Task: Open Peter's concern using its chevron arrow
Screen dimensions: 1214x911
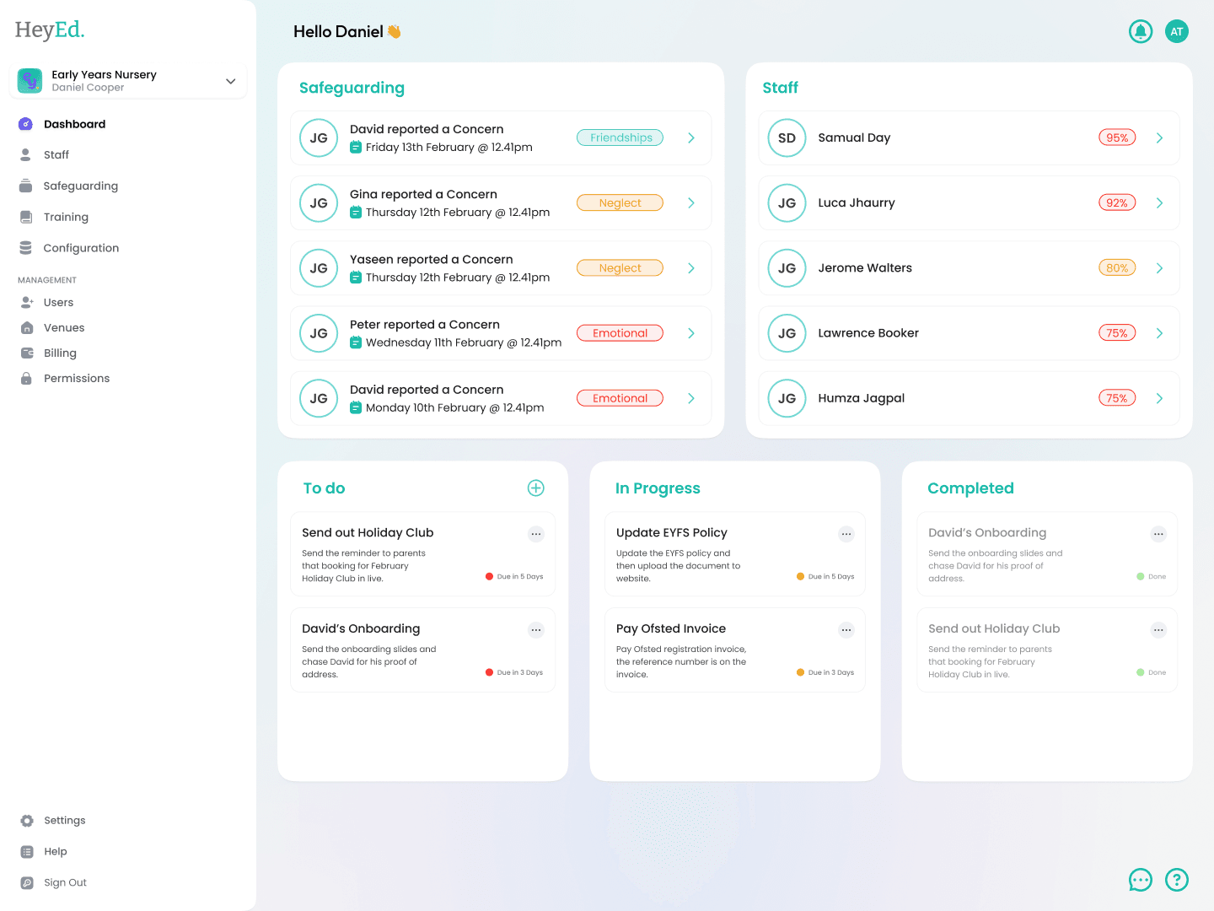Action: click(690, 333)
